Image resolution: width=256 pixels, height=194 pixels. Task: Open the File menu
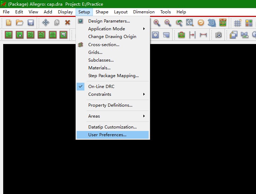coord(6,12)
